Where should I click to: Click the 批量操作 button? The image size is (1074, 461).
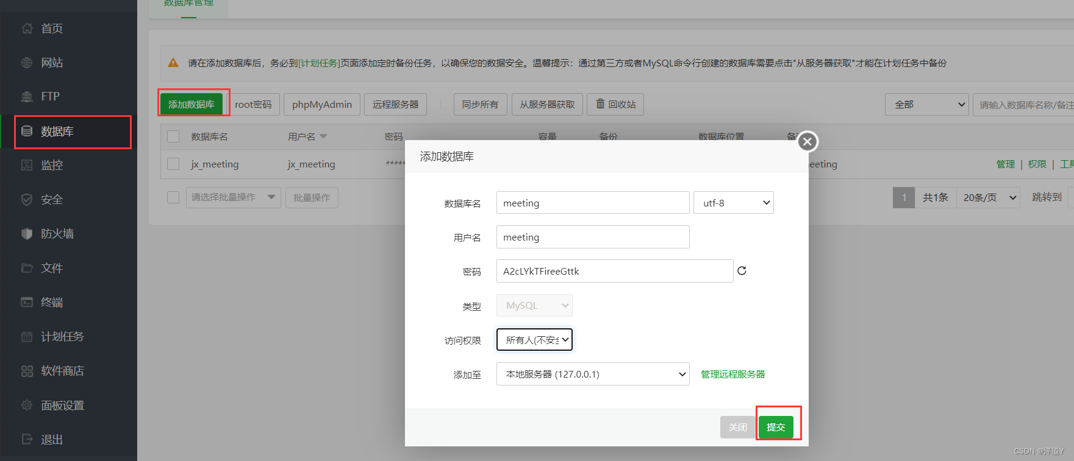(312, 197)
